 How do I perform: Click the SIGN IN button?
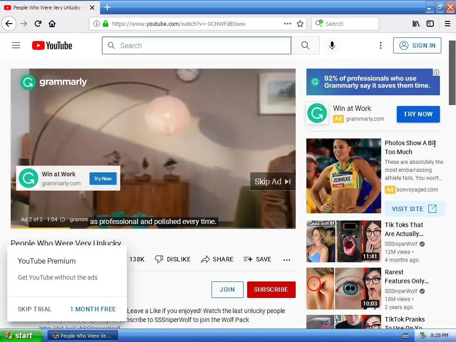pos(417,45)
